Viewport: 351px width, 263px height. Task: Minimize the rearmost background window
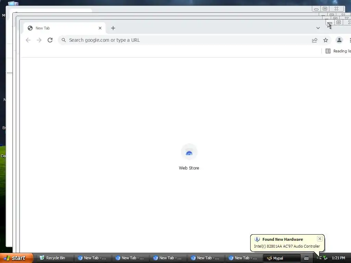(x=316, y=9)
